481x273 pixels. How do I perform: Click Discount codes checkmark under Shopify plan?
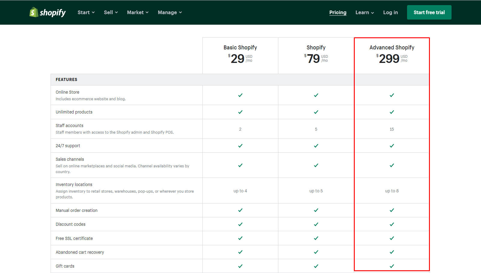[x=316, y=224]
